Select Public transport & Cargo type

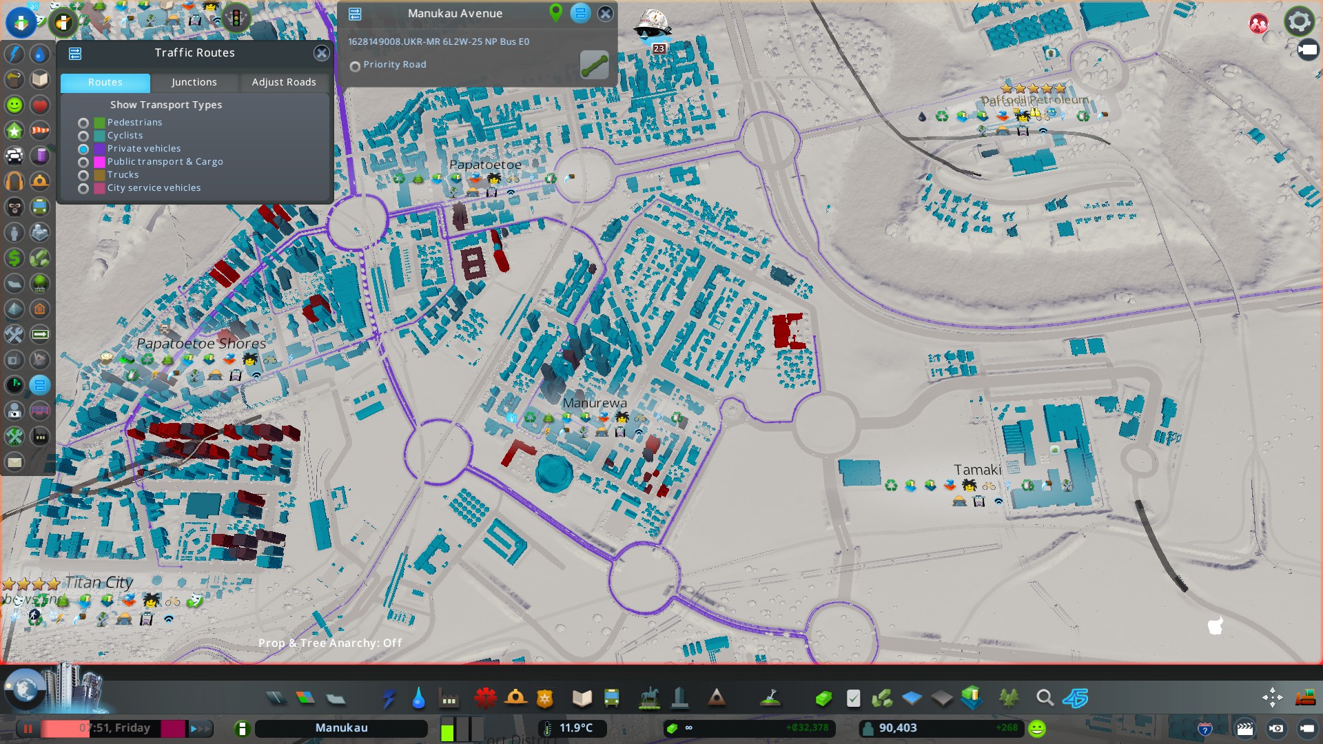83,162
